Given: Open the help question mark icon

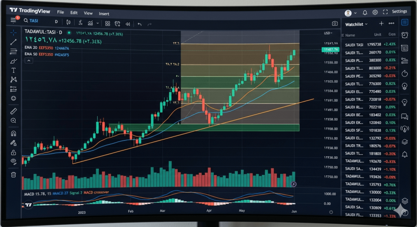Looking at the screenshot, I should [405, 212].
